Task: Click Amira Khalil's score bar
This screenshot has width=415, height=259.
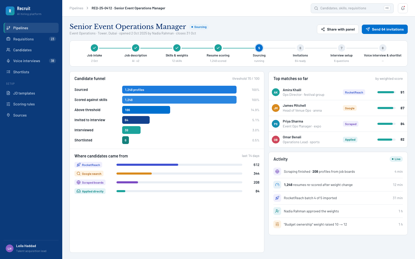Action: tap(386, 92)
